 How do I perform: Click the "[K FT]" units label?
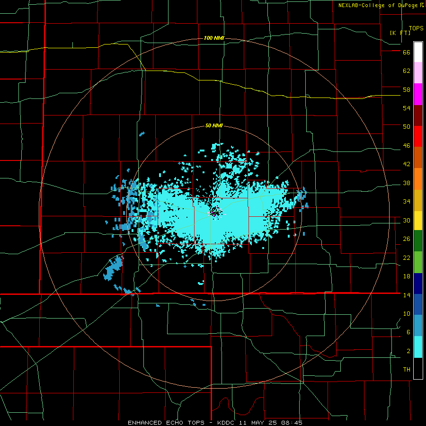pos(400,33)
